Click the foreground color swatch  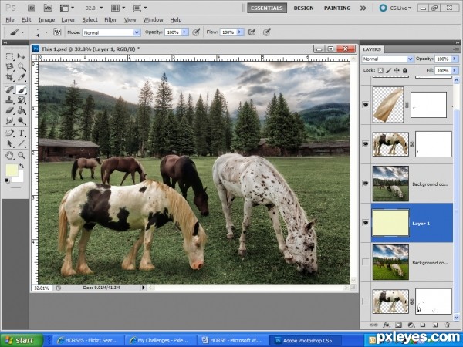coord(12,170)
